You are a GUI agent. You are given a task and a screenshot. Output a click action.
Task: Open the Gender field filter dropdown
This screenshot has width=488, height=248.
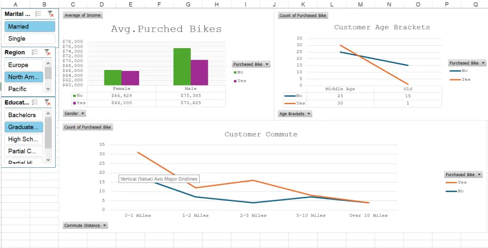75,113
